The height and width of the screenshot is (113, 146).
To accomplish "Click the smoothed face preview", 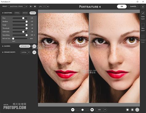I will [115, 58].
